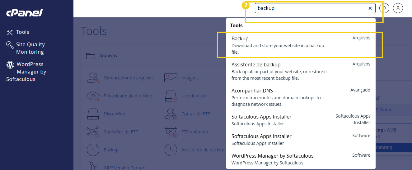Open the user account menu icon

(398, 8)
